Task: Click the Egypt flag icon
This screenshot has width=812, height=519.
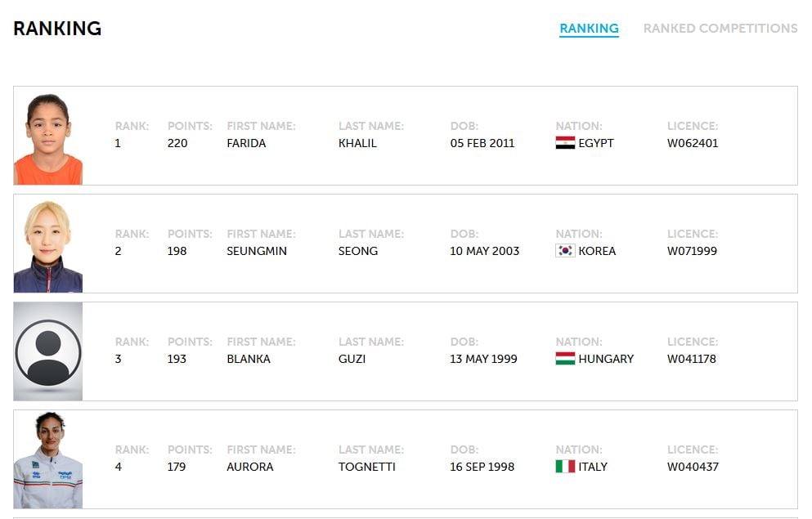Action: (565, 143)
